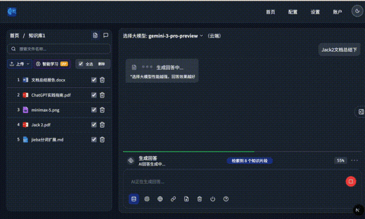Uncheck Jack 2.pdf checkbox
365x219 pixels.
coord(94,125)
